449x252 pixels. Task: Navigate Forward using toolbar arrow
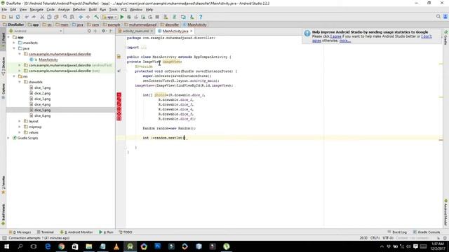88,17
